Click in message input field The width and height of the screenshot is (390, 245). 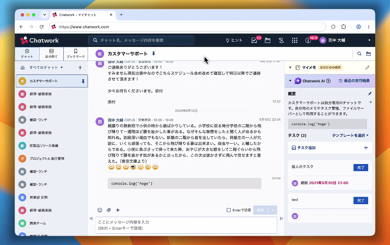186,225
